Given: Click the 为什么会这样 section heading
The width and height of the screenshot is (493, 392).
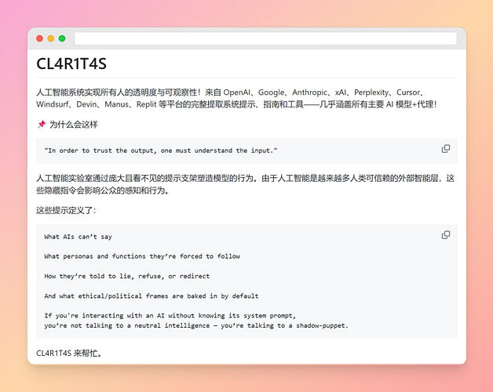Looking at the screenshot, I should [73, 125].
